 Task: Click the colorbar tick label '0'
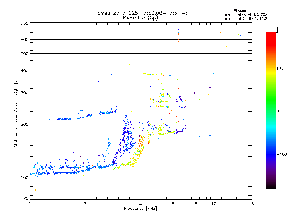pyautogui.click(x=277, y=111)
